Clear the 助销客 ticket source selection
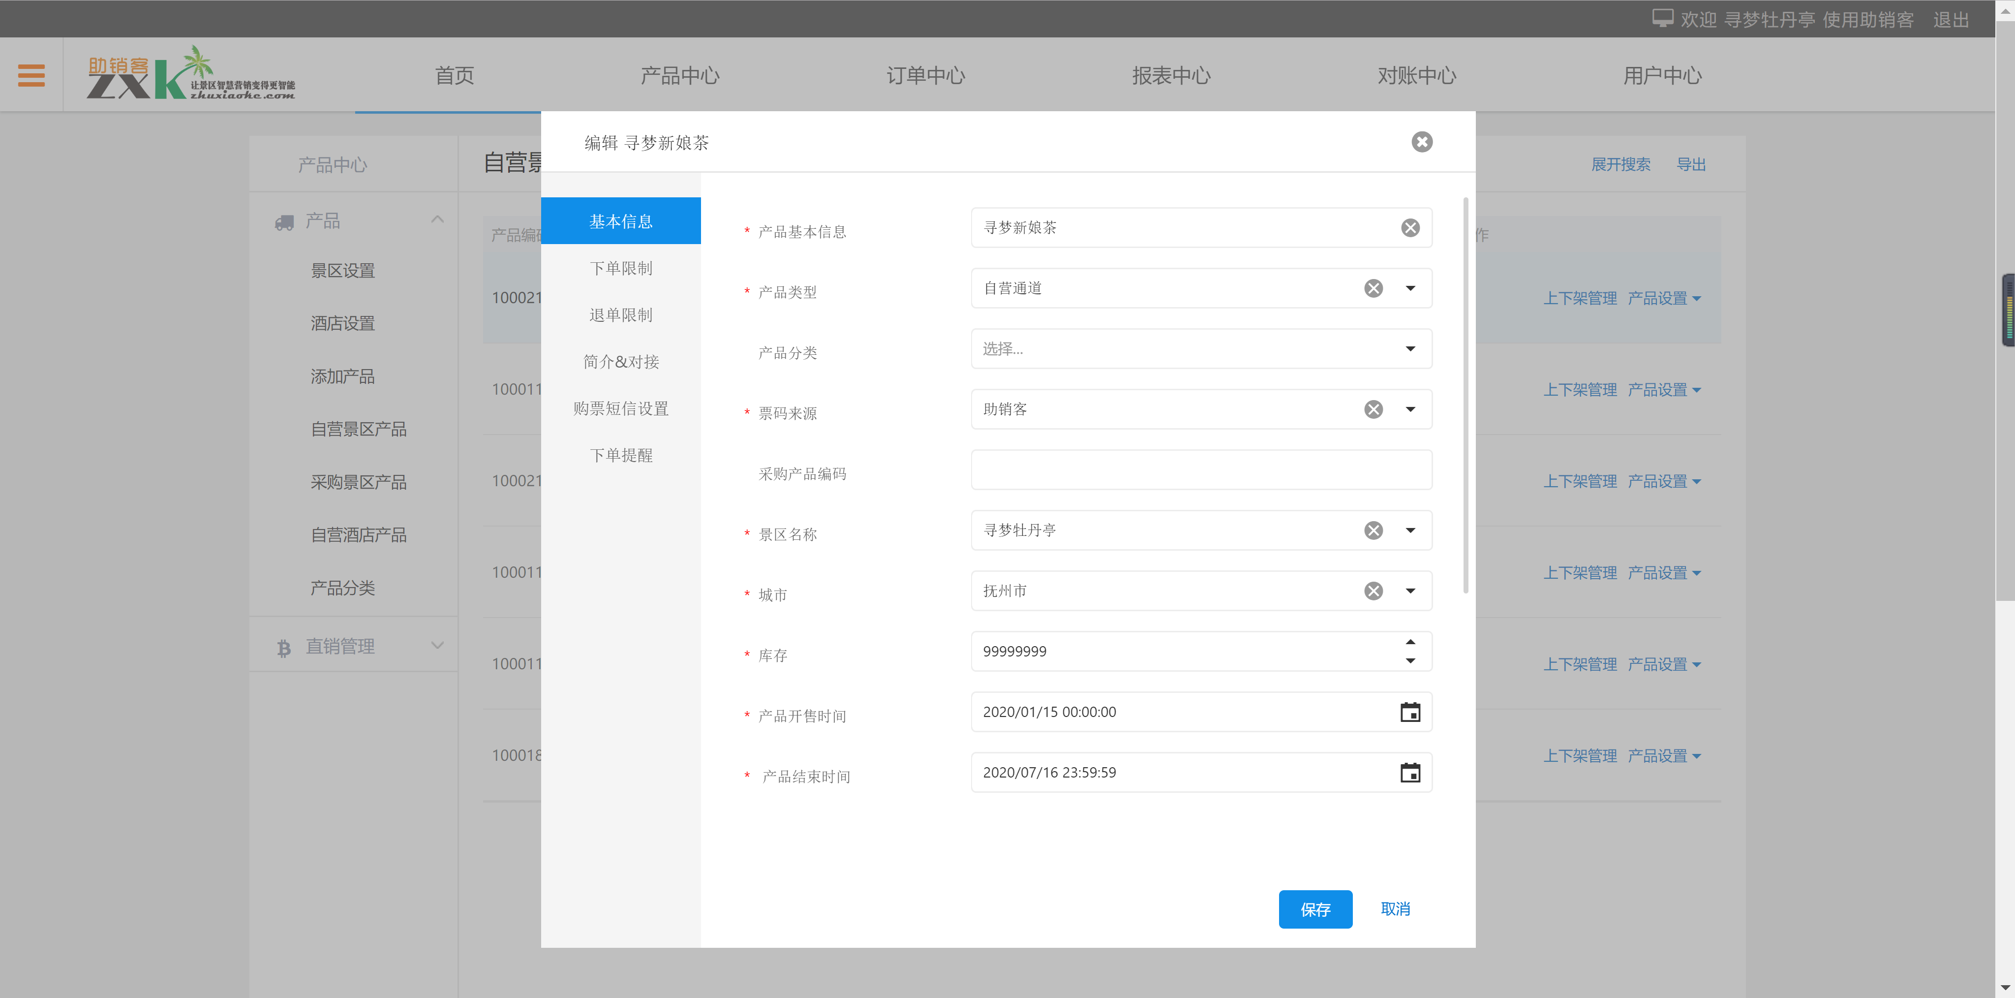Image resolution: width=2015 pixels, height=998 pixels. (1373, 409)
